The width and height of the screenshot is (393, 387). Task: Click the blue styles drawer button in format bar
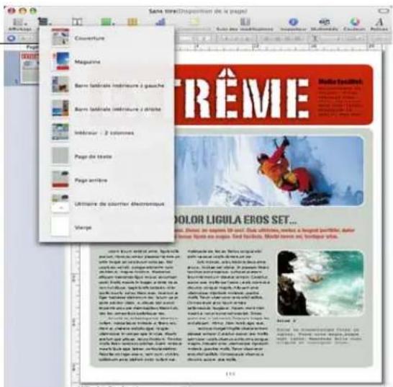(x=11, y=38)
